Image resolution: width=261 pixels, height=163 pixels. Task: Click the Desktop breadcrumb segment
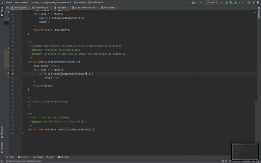point(35,3)
